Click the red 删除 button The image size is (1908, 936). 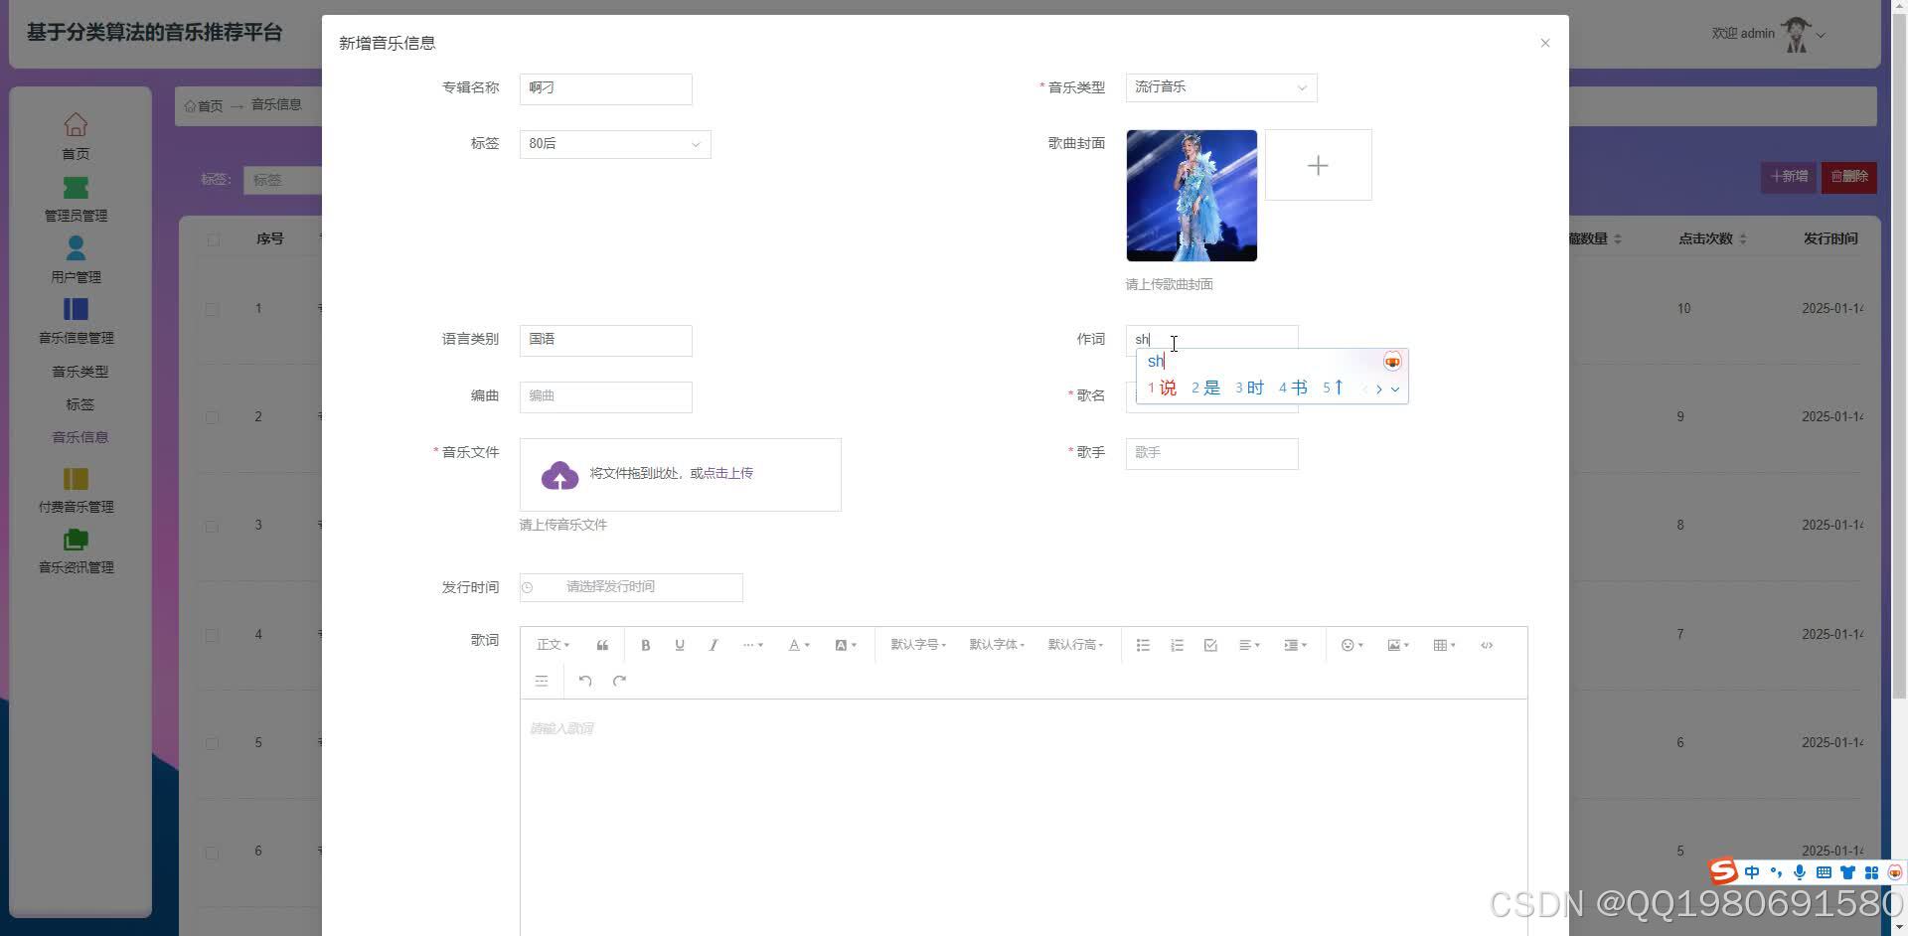pos(1848,176)
